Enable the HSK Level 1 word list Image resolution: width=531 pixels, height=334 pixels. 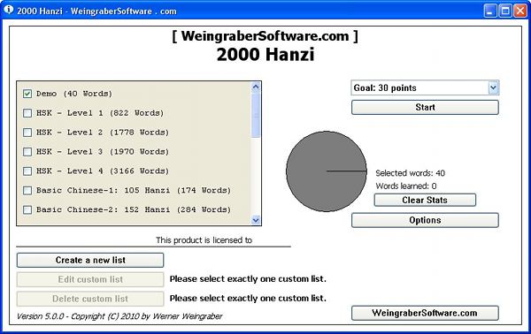tap(27, 113)
